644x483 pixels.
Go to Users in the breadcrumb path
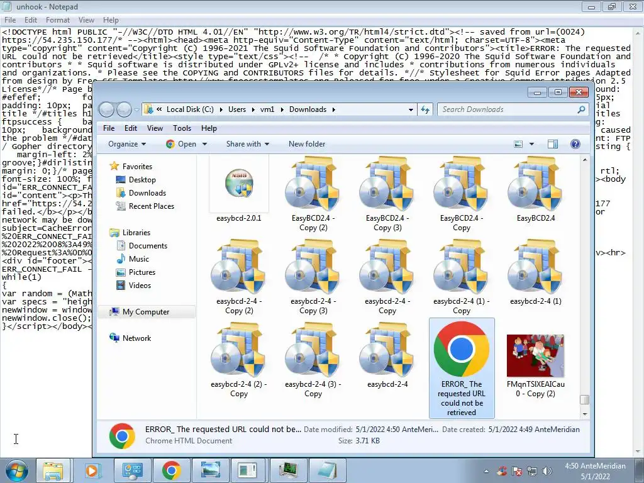tap(237, 109)
